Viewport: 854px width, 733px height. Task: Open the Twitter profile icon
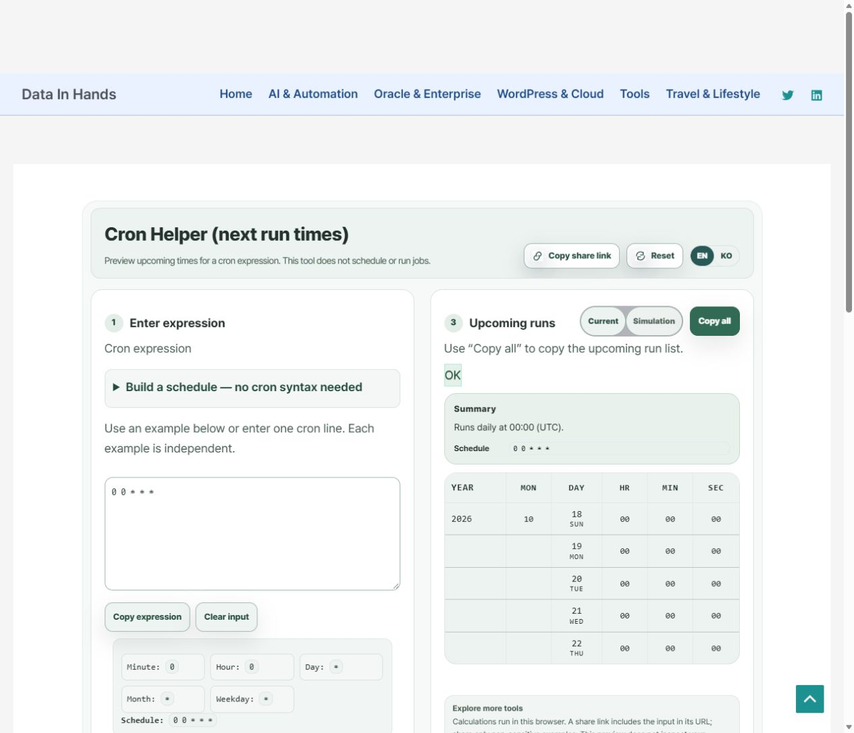coord(787,95)
